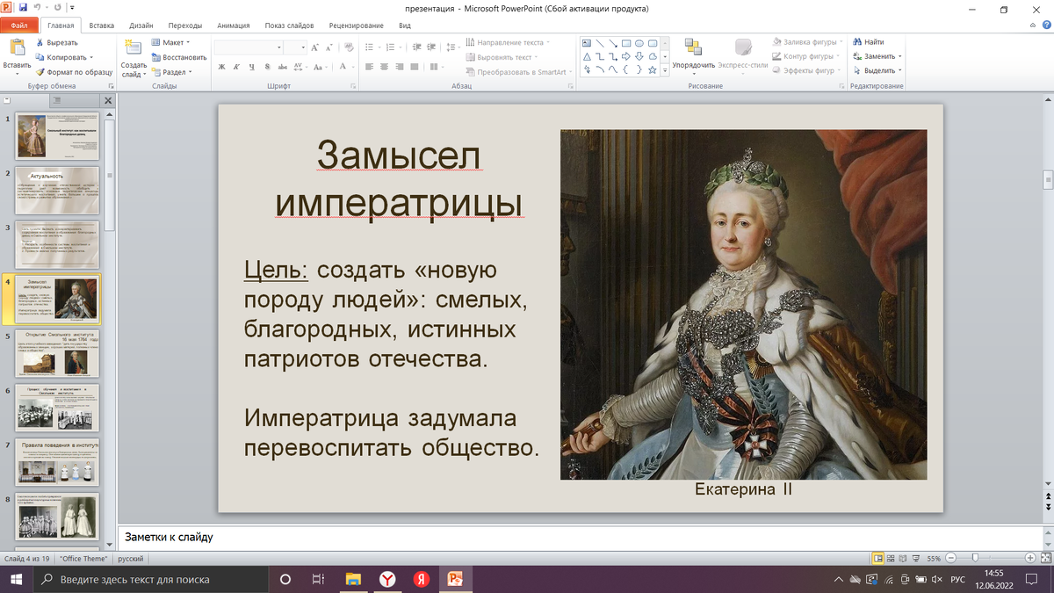Toggle underline Ч formatting
The image size is (1054, 593).
(252, 67)
